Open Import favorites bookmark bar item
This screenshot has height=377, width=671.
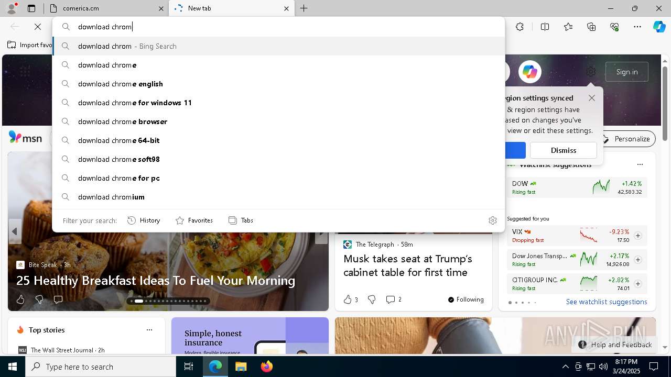click(x=30, y=45)
